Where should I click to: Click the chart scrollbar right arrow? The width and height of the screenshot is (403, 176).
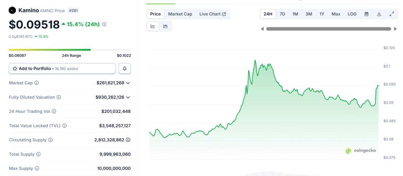pos(395,29)
